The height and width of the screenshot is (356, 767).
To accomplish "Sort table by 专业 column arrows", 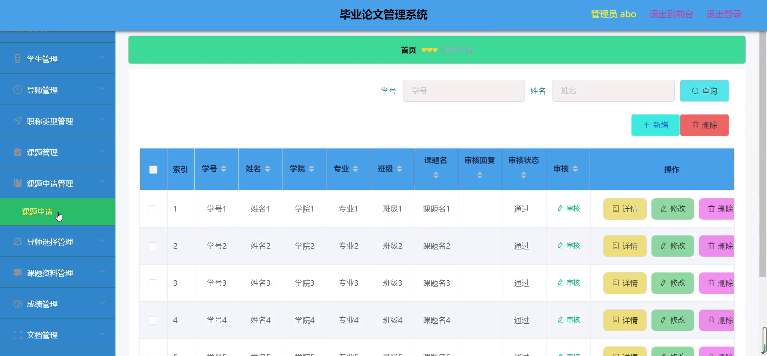I will [x=356, y=169].
